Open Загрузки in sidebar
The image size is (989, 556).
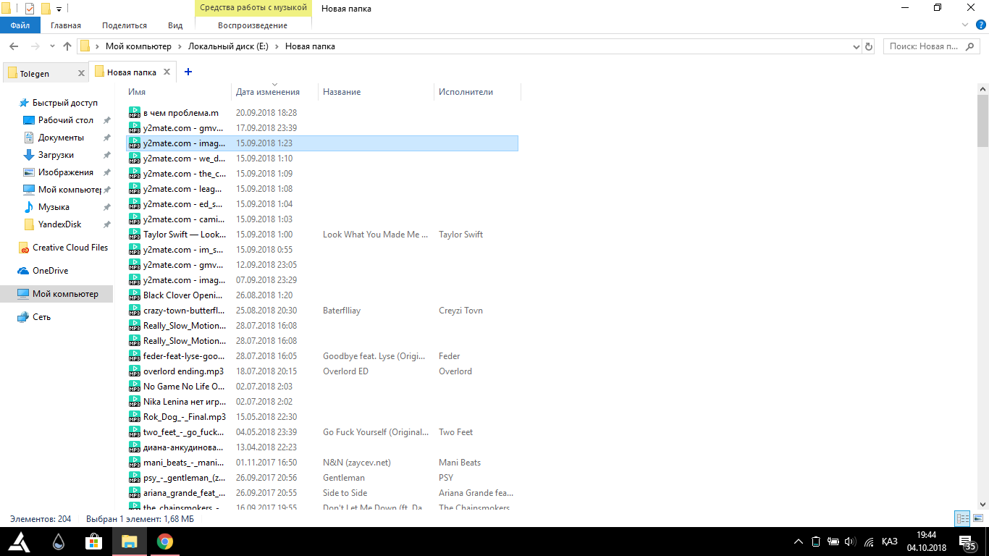[x=56, y=155]
